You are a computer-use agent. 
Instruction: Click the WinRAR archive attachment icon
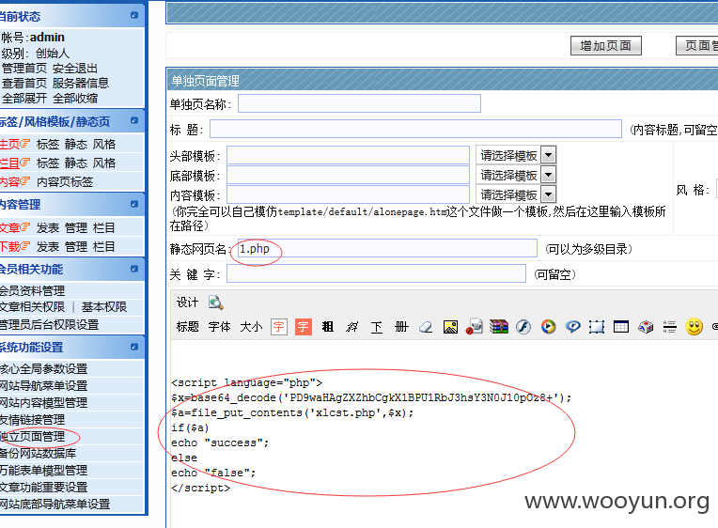point(499,327)
